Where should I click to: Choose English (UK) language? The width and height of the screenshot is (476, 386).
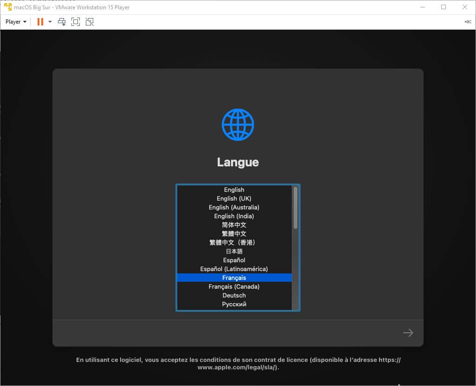click(234, 198)
